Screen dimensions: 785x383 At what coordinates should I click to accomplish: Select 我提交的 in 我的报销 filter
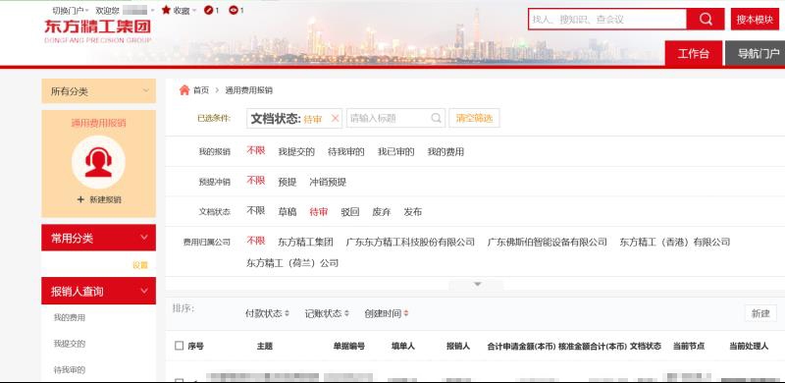(x=296, y=152)
